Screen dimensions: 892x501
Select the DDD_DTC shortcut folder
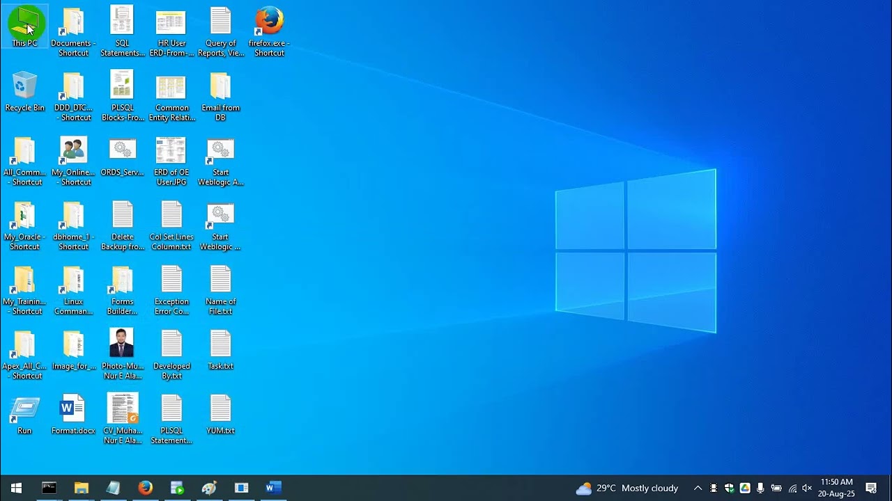tap(73, 97)
